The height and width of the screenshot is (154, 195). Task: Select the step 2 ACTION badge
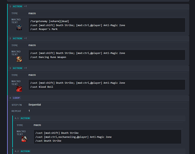tap(17, 38)
